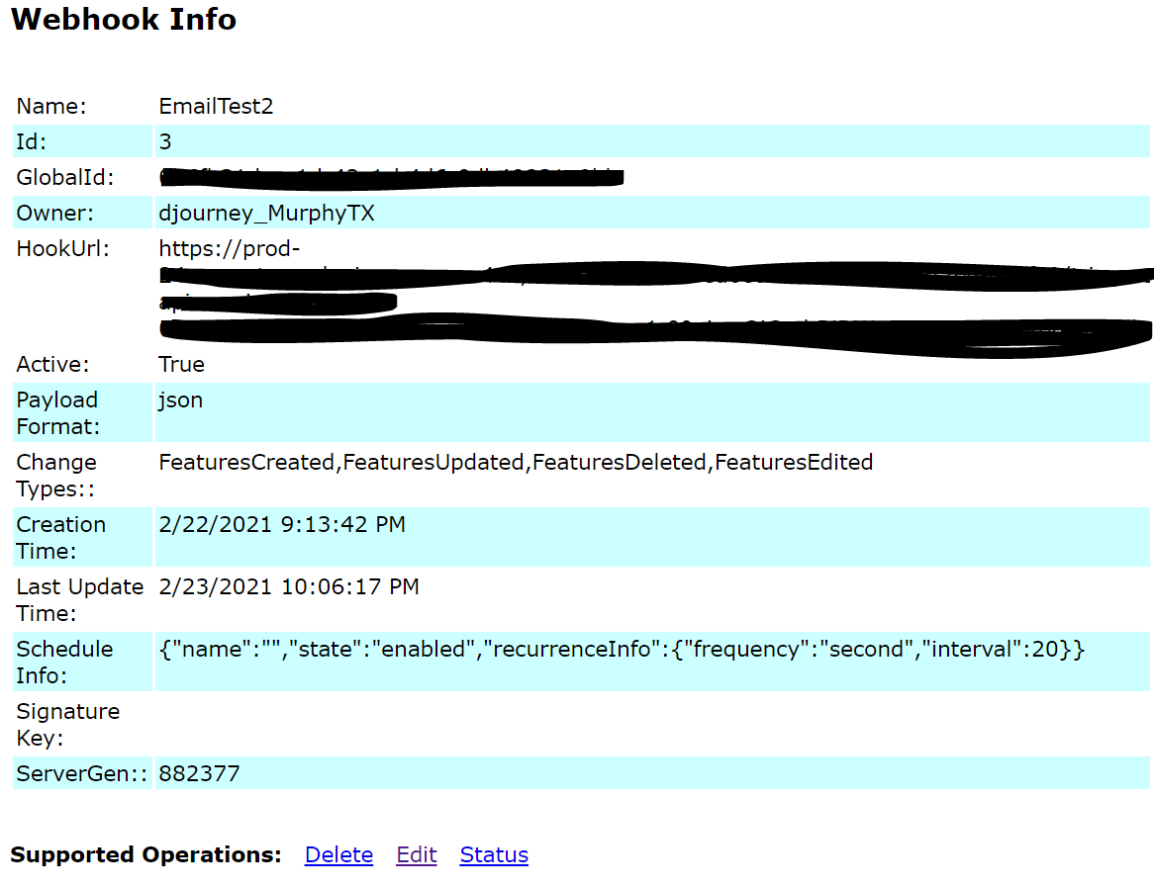Image resolution: width=1154 pixels, height=888 pixels.
Task: Open the Edit operation link
Action: 416,854
